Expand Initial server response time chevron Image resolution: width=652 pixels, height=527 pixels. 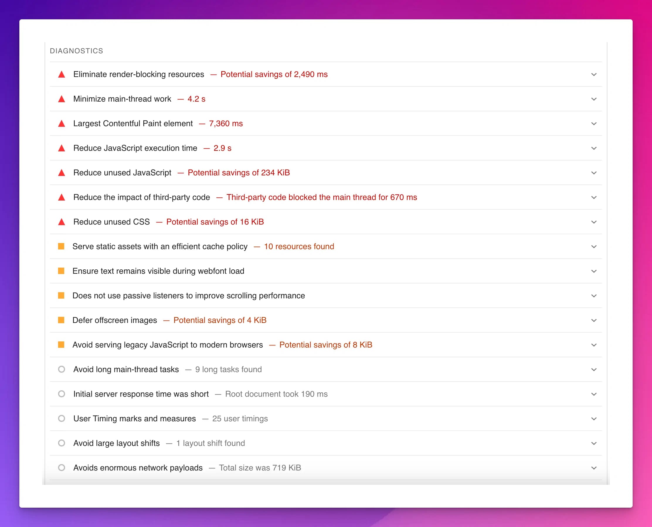pyautogui.click(x=594, y=394)
